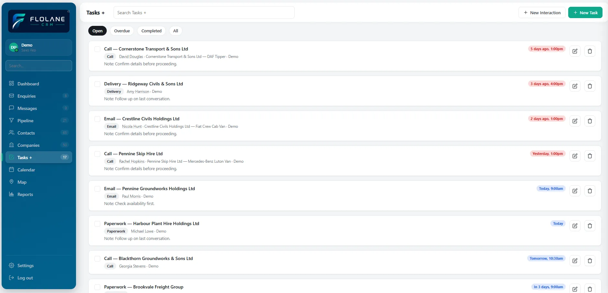Viewport: 608px width, 293px height.
Task: Delete the Crestline Civils email task
Action: coord(590,121)
